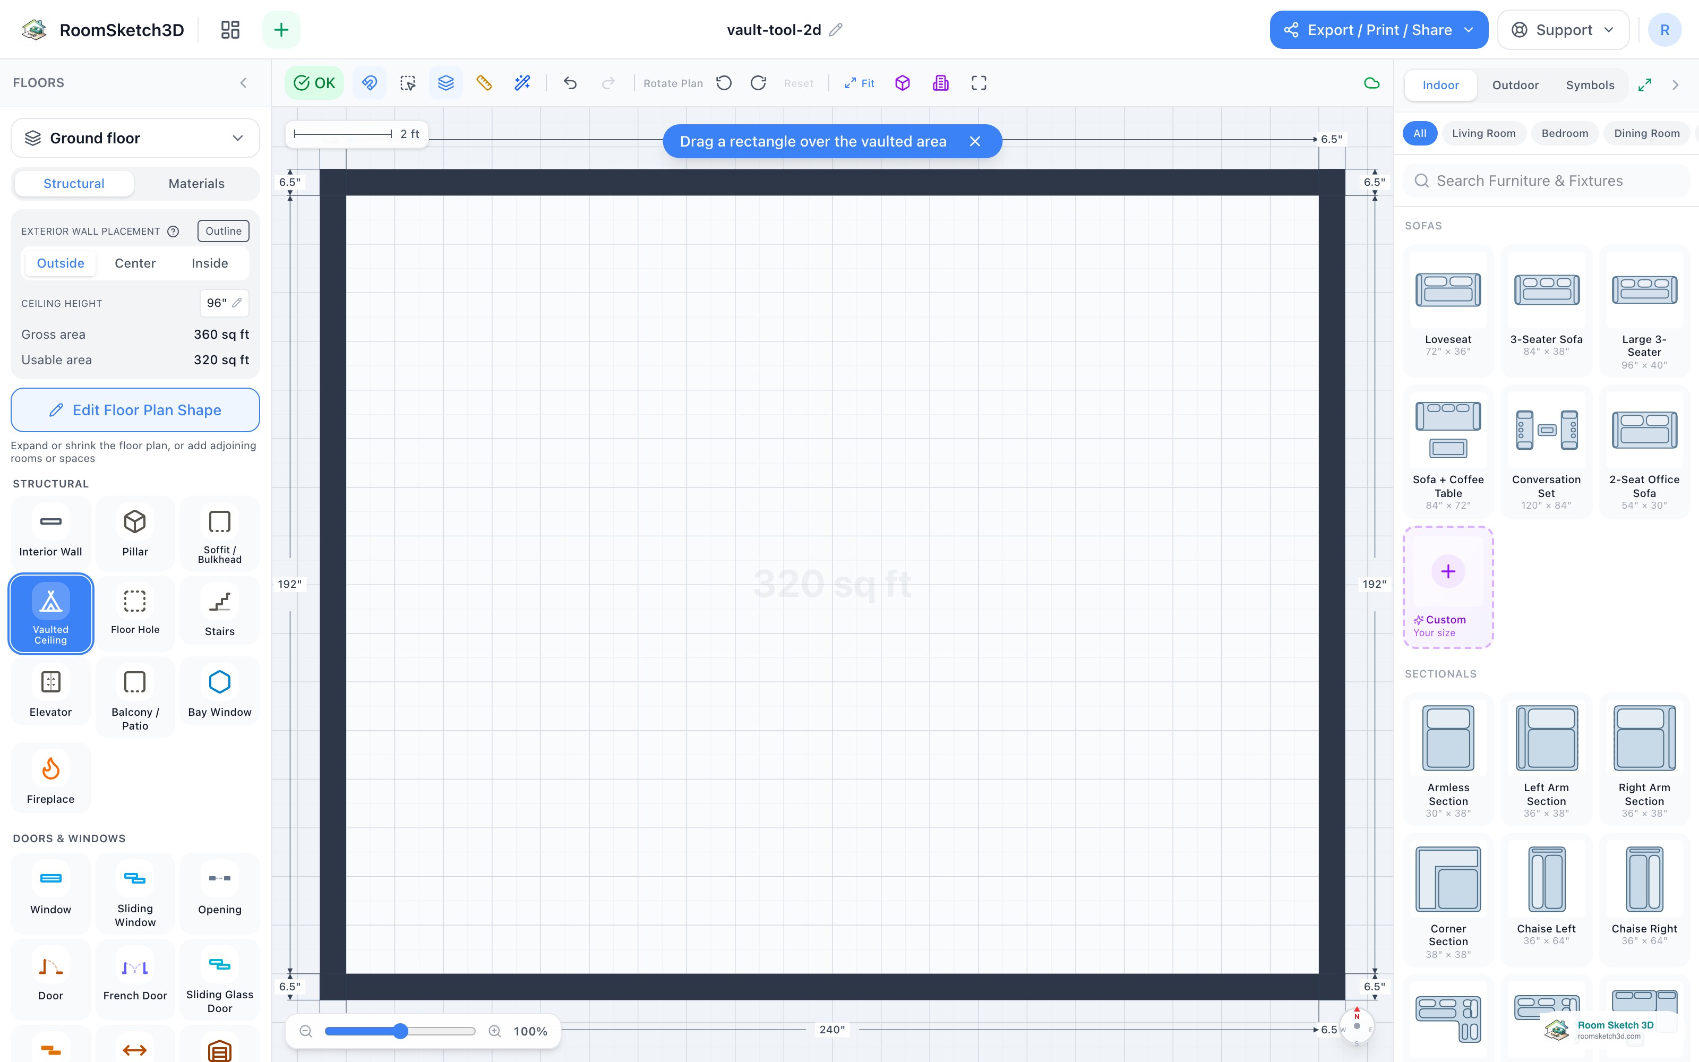Open the purple building view icon
Screen dimensions: 1699x1062
pyautogui.click(x=941, y=83)
